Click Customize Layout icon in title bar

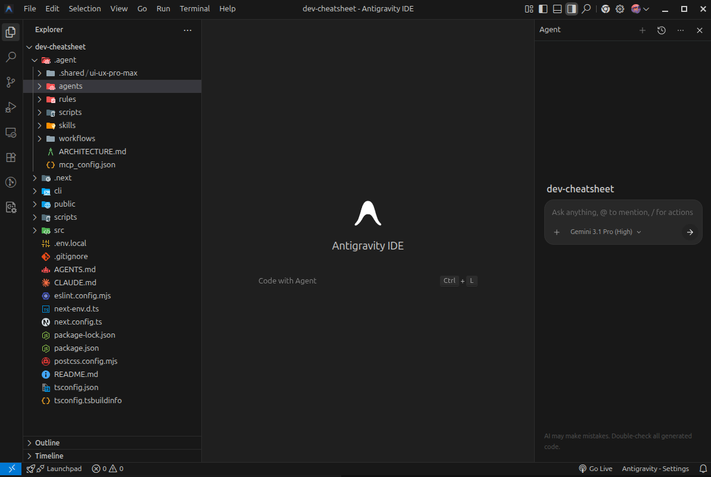[x=529, y=8]
